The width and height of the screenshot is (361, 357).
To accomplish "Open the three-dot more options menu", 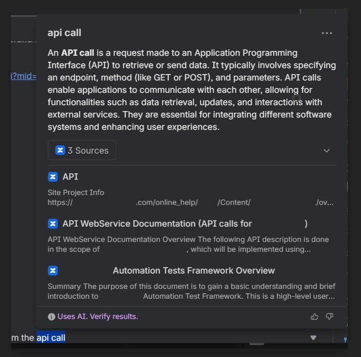I will 327,33.
